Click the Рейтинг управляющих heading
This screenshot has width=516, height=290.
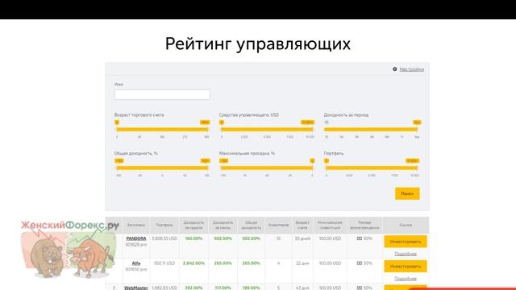tap(258, 44)
